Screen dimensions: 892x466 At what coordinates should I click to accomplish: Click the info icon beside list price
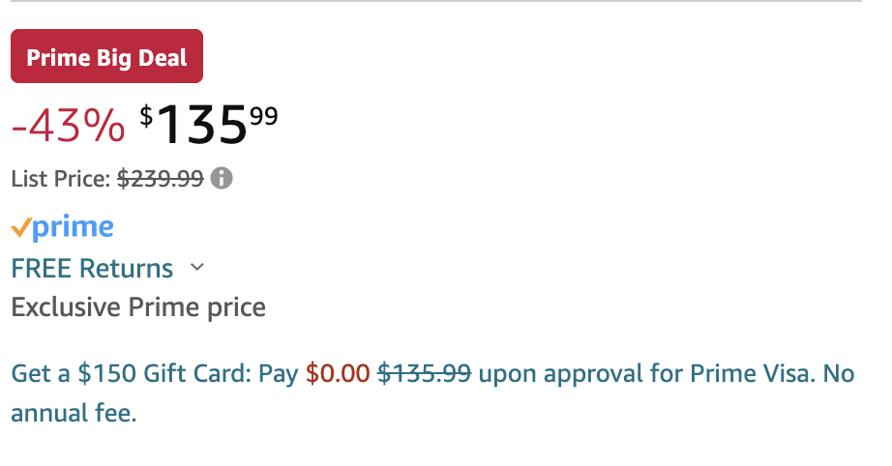coord(222,179)
